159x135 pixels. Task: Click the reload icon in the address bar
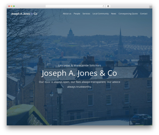point(103,6)
